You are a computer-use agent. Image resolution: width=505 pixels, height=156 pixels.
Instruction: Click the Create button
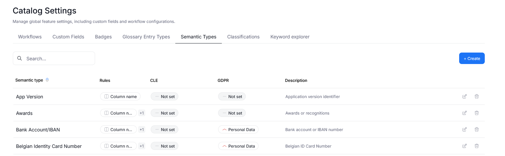472,58
